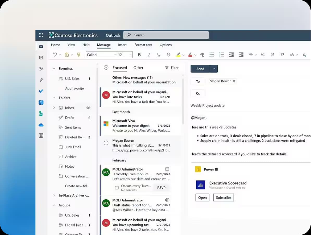Image resolution: width=311 pixels, height=235 pixels.
Task: Click the Search box
Action: (166, 35)
